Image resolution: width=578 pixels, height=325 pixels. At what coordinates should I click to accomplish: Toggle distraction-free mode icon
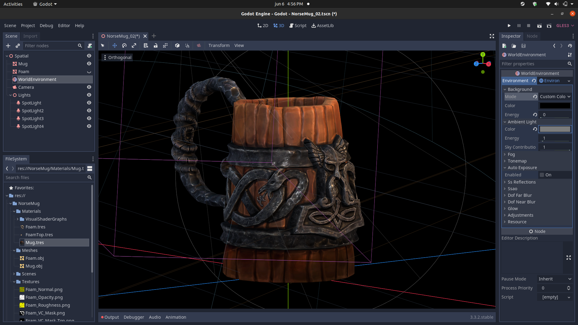point(492,36)
